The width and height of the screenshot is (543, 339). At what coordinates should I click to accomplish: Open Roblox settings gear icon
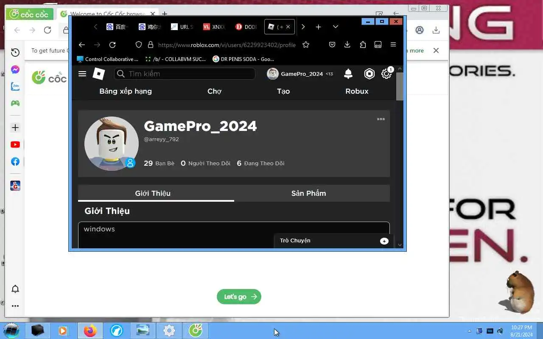(x=386, y=74)
